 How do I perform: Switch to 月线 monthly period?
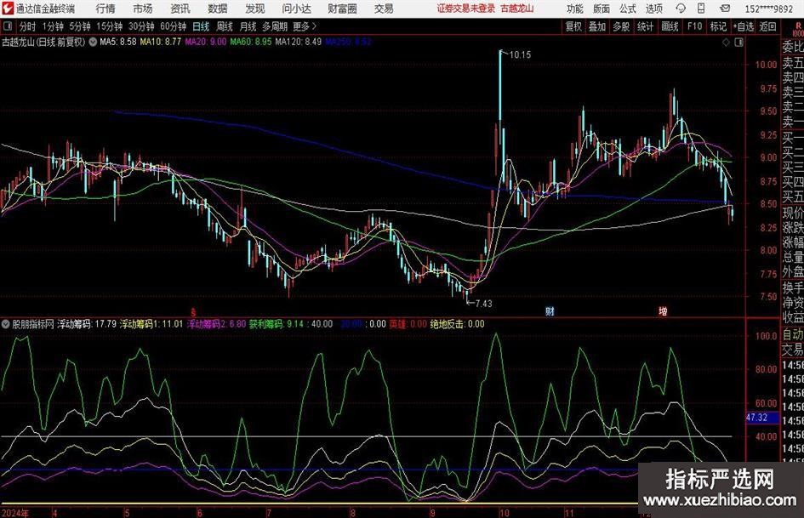coord(248,26)
